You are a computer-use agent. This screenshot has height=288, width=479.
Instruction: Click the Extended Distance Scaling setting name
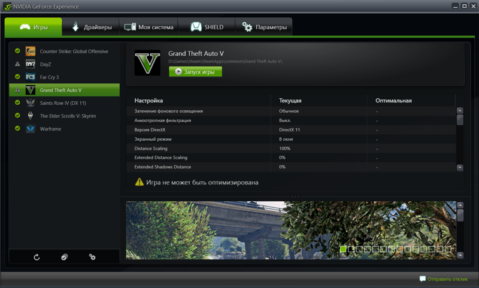[x=160, y=157]
